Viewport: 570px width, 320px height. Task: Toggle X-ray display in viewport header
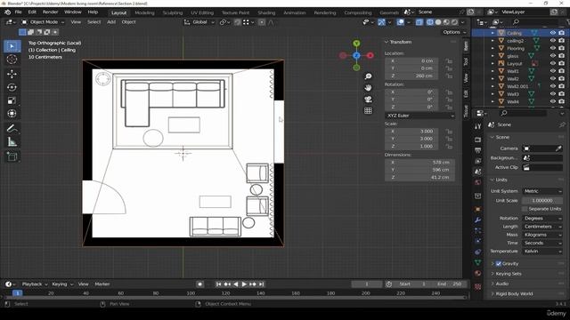pos(419,22)
